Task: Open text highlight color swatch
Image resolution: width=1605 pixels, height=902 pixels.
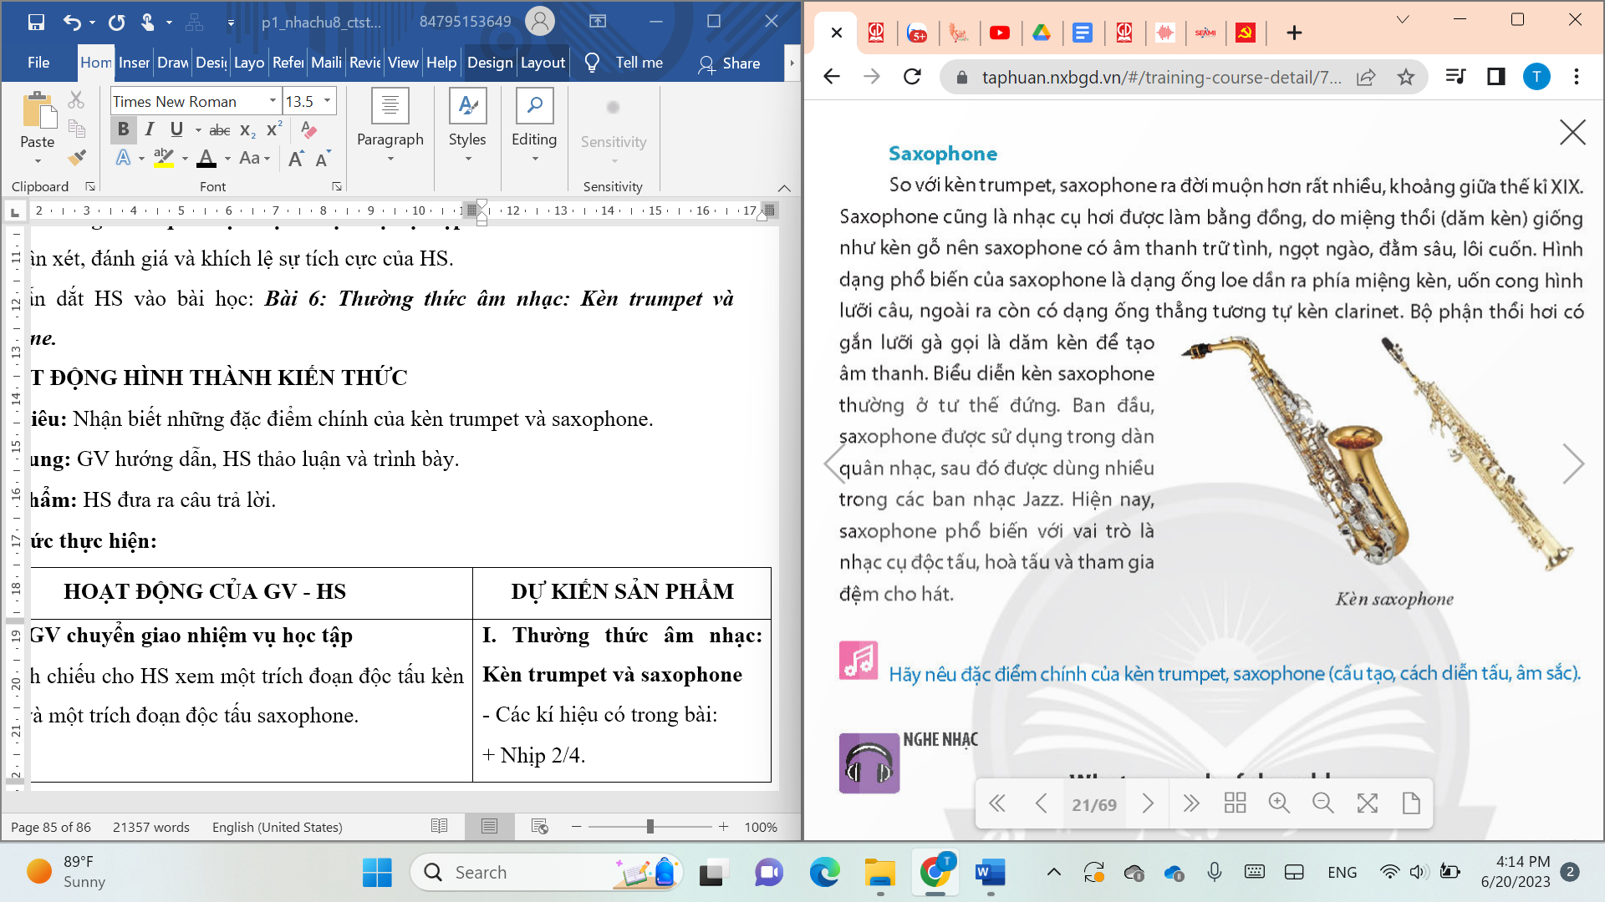Action: 164,158
